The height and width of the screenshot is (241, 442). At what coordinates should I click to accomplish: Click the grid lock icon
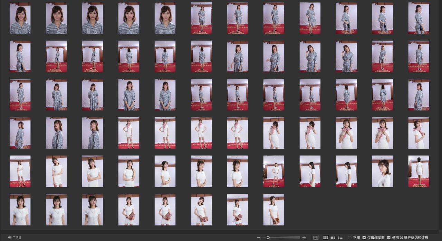[x=316, y=238]
